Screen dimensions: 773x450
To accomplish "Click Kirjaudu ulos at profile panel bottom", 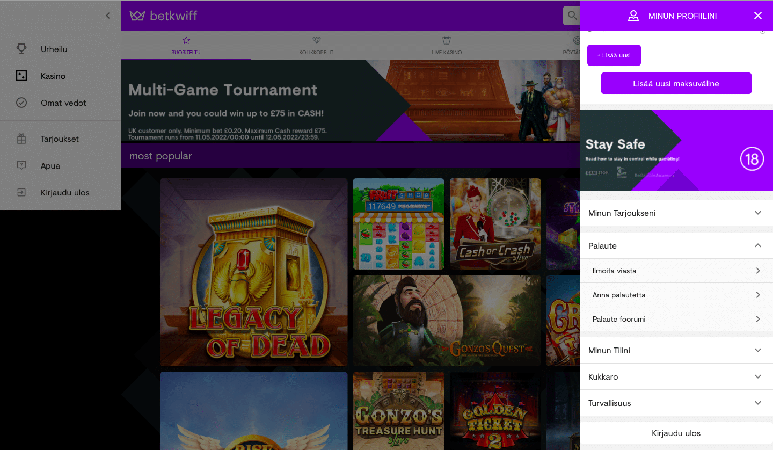I will coord(676,433).
